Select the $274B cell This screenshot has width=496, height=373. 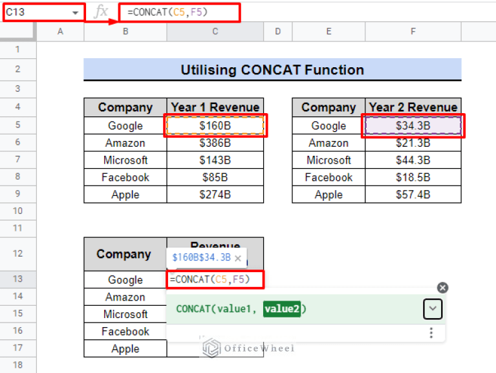tap(215, 195)
